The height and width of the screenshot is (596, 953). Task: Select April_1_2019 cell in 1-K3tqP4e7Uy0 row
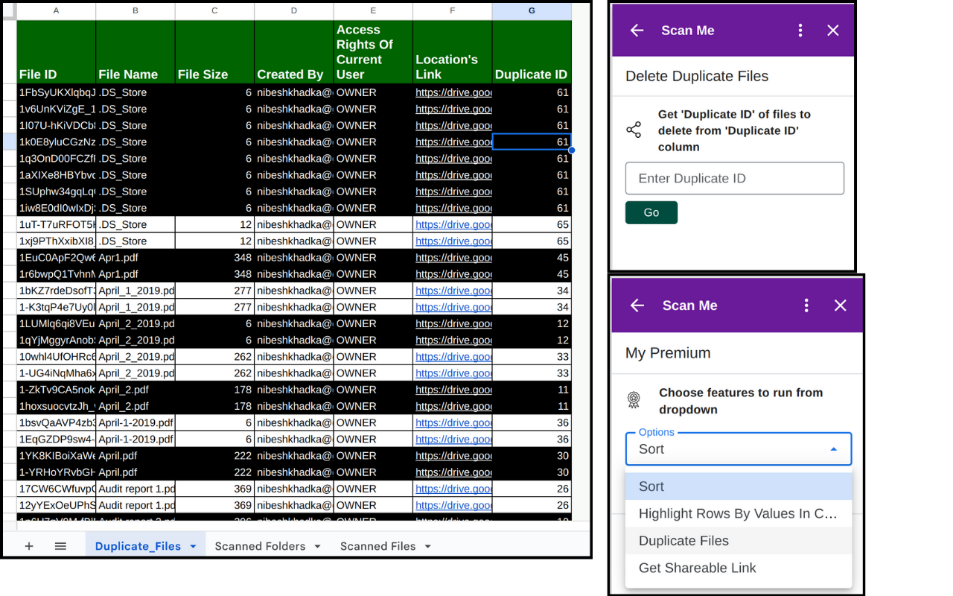tap(136, 307)
